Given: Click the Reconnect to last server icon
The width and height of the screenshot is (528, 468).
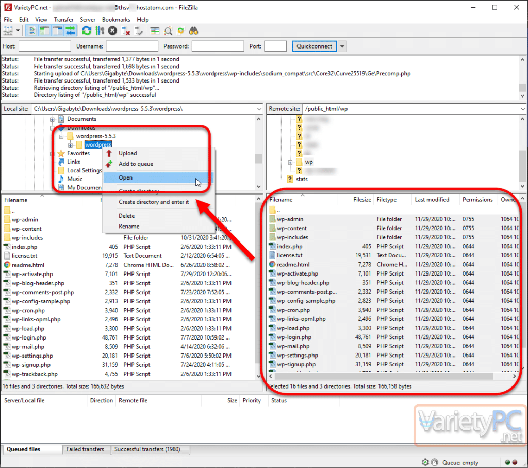Looking at the screenshot, I should (138, 31).
